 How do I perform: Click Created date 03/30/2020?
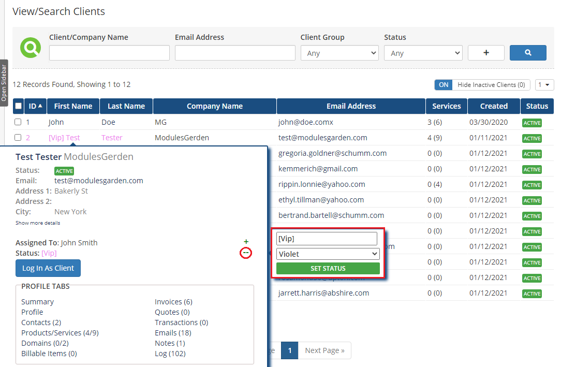[489, 122]
